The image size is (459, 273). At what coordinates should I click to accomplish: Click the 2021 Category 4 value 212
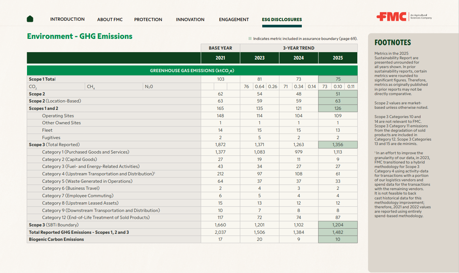[x=220, y=174]
